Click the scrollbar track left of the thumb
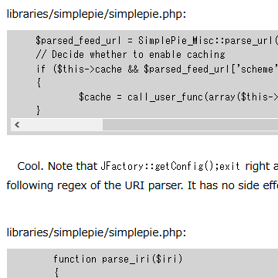278x278 pixels. [x=63, y=125]
